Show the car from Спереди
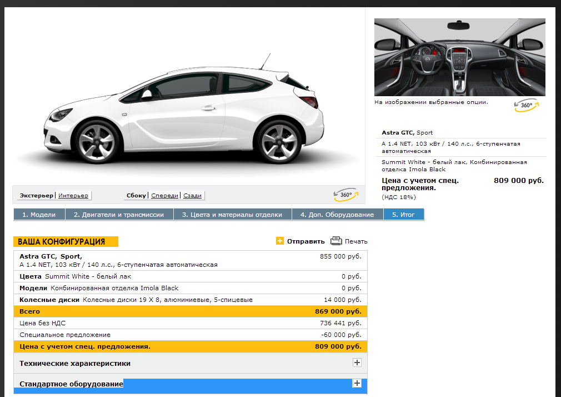561x397 pixels. click(164, 196)
